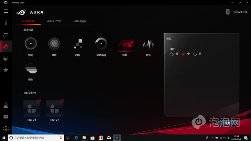Open the device sidebar icon below info
251x141 pixels.
pos(6,35)
